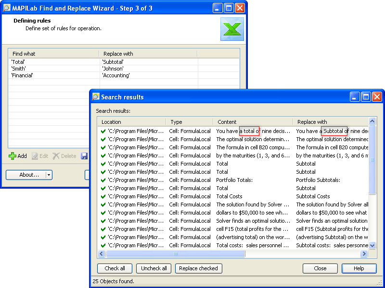Uncheck the row 'The optimal solution determin…'

[x=103, y=139]
